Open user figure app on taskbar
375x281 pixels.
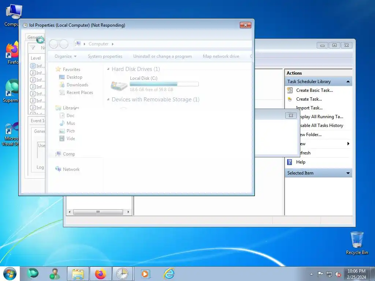pos(55,274)
